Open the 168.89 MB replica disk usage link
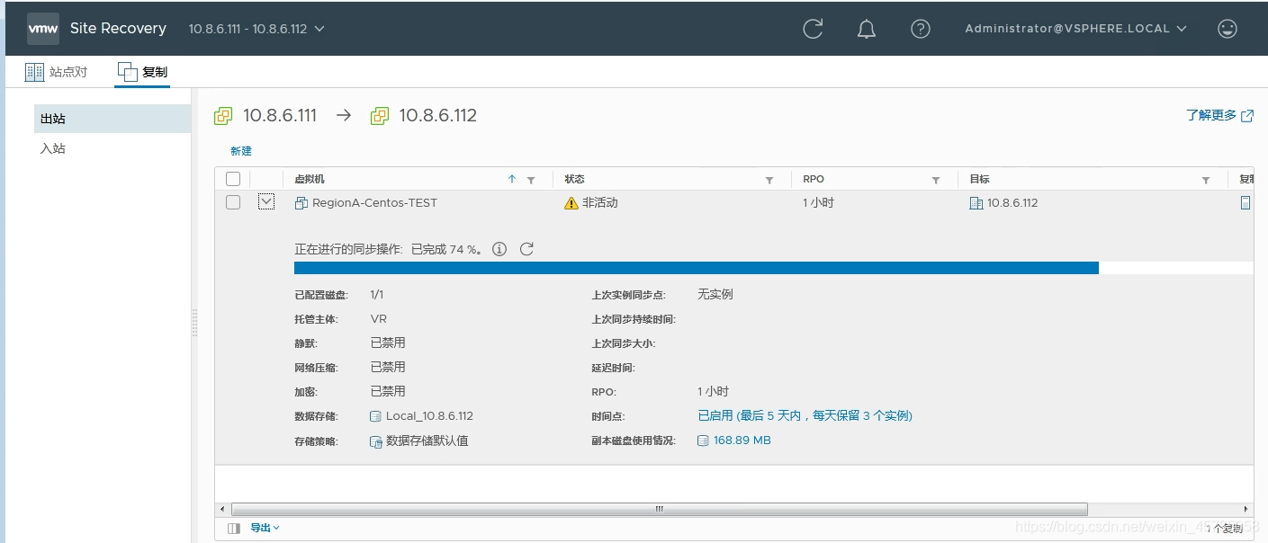This screenshot has width=1268, height=543. [742, 441]
